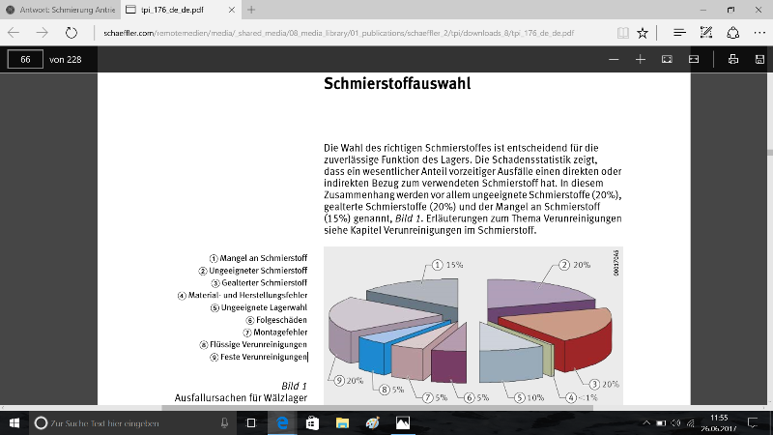
Task: Open Paint app in taskbar
Action: click(x=373, y=422)
